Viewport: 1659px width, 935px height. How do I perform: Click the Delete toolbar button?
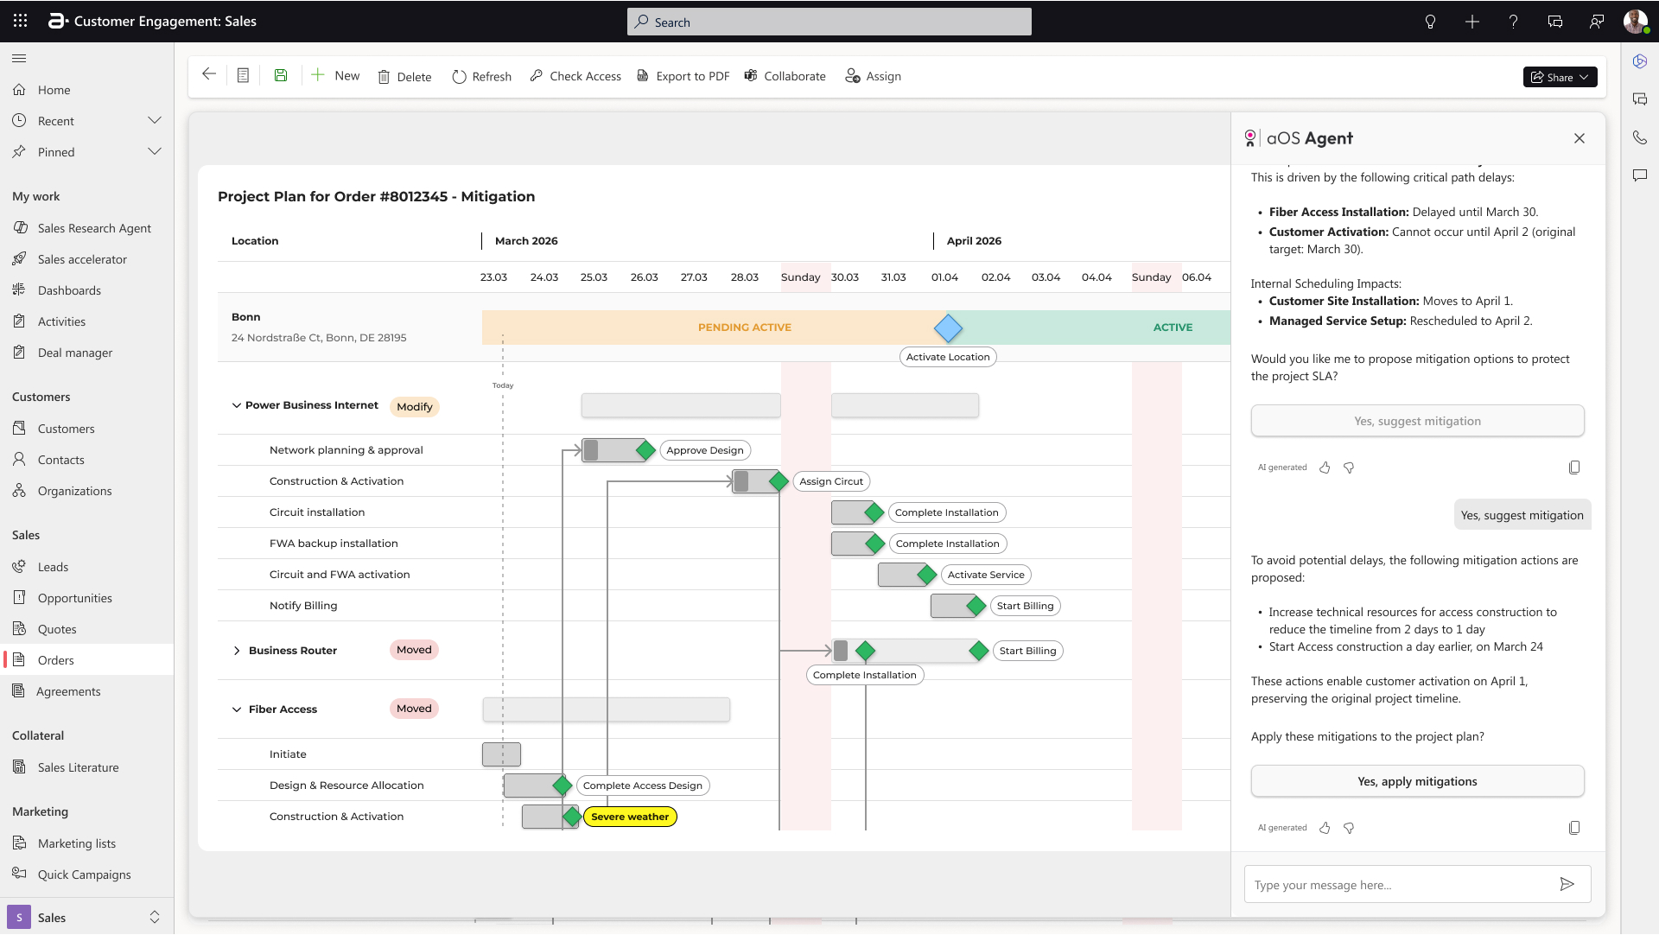pos(404,76)
